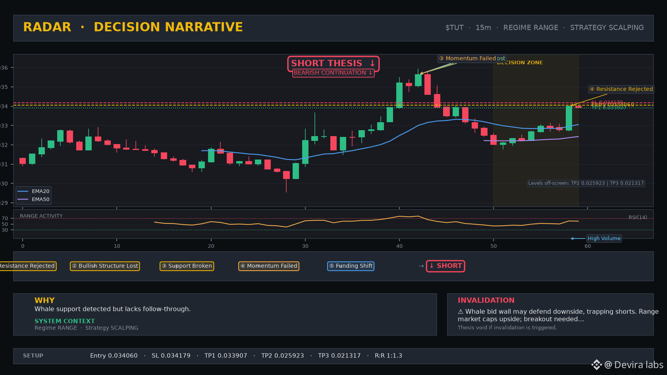The image size is (667, 375).
Task: Select the ④ Momentum Failed step chip
Action: pos(269,266)
